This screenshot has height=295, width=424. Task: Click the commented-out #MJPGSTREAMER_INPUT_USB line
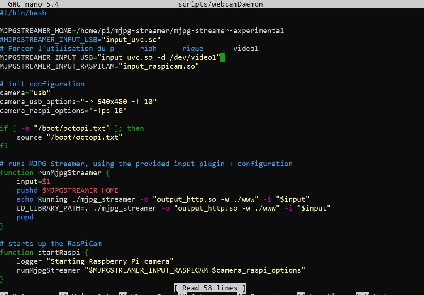coord(80,40)
